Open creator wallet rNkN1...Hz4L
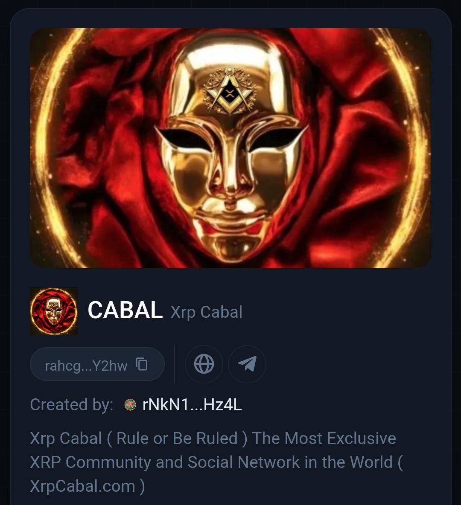 click(192, 405)
